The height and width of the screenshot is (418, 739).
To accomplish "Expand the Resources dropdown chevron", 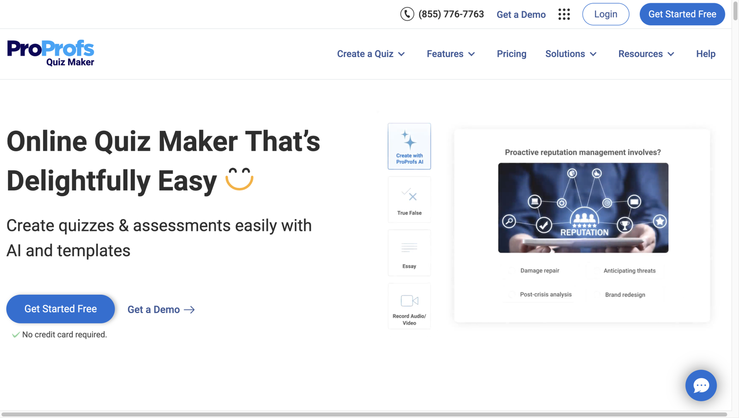I will tap(671, 54).
